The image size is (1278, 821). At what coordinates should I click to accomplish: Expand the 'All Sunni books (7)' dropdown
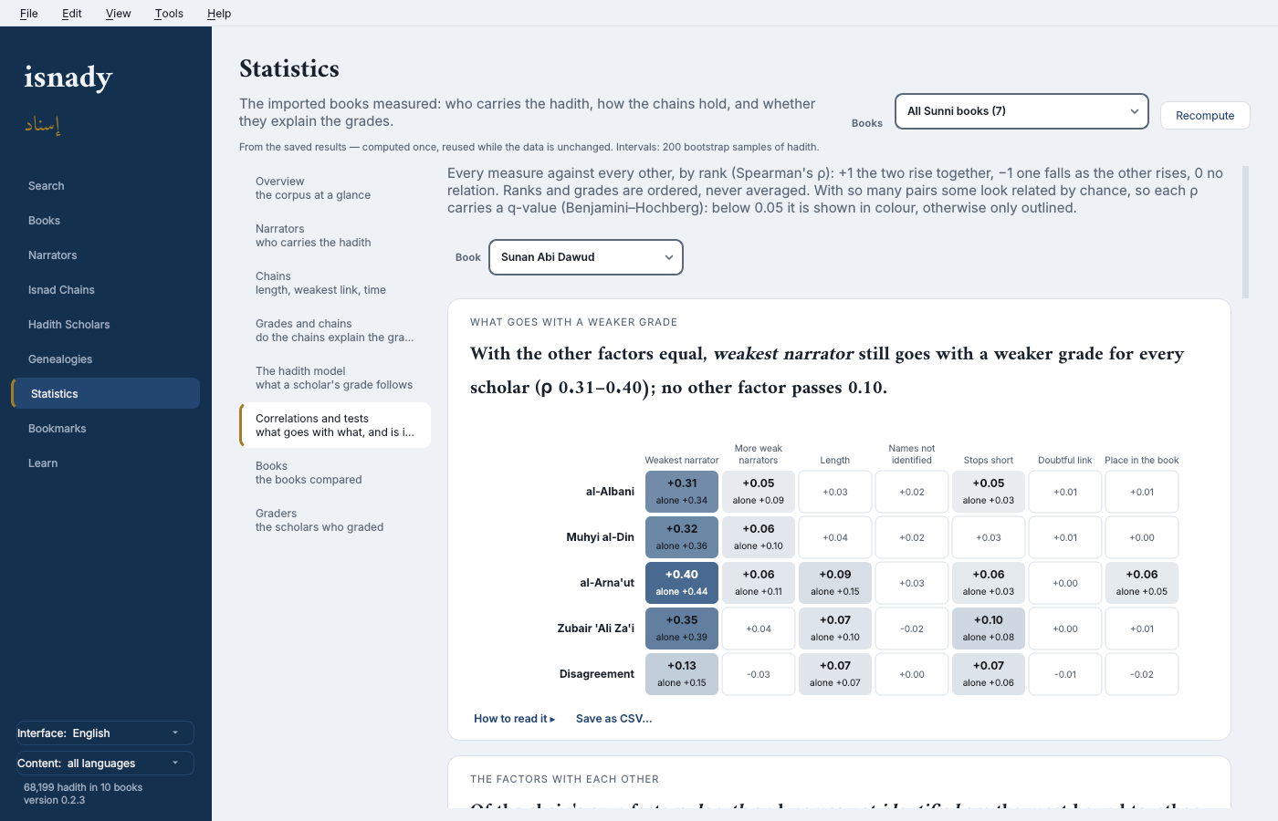[x=1021, y=111]
